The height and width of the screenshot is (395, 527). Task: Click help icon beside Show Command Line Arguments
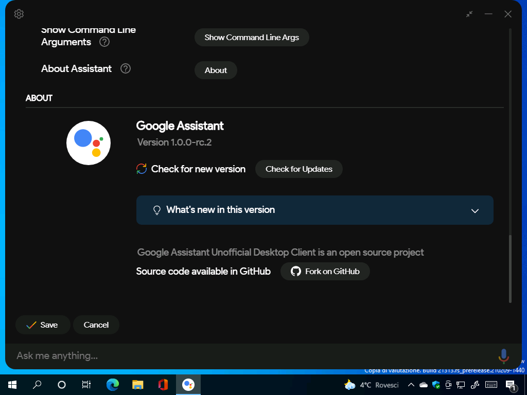click(104, 42)
